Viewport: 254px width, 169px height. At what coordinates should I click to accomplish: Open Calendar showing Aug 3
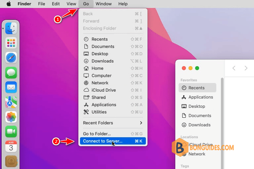coord(11,146)
